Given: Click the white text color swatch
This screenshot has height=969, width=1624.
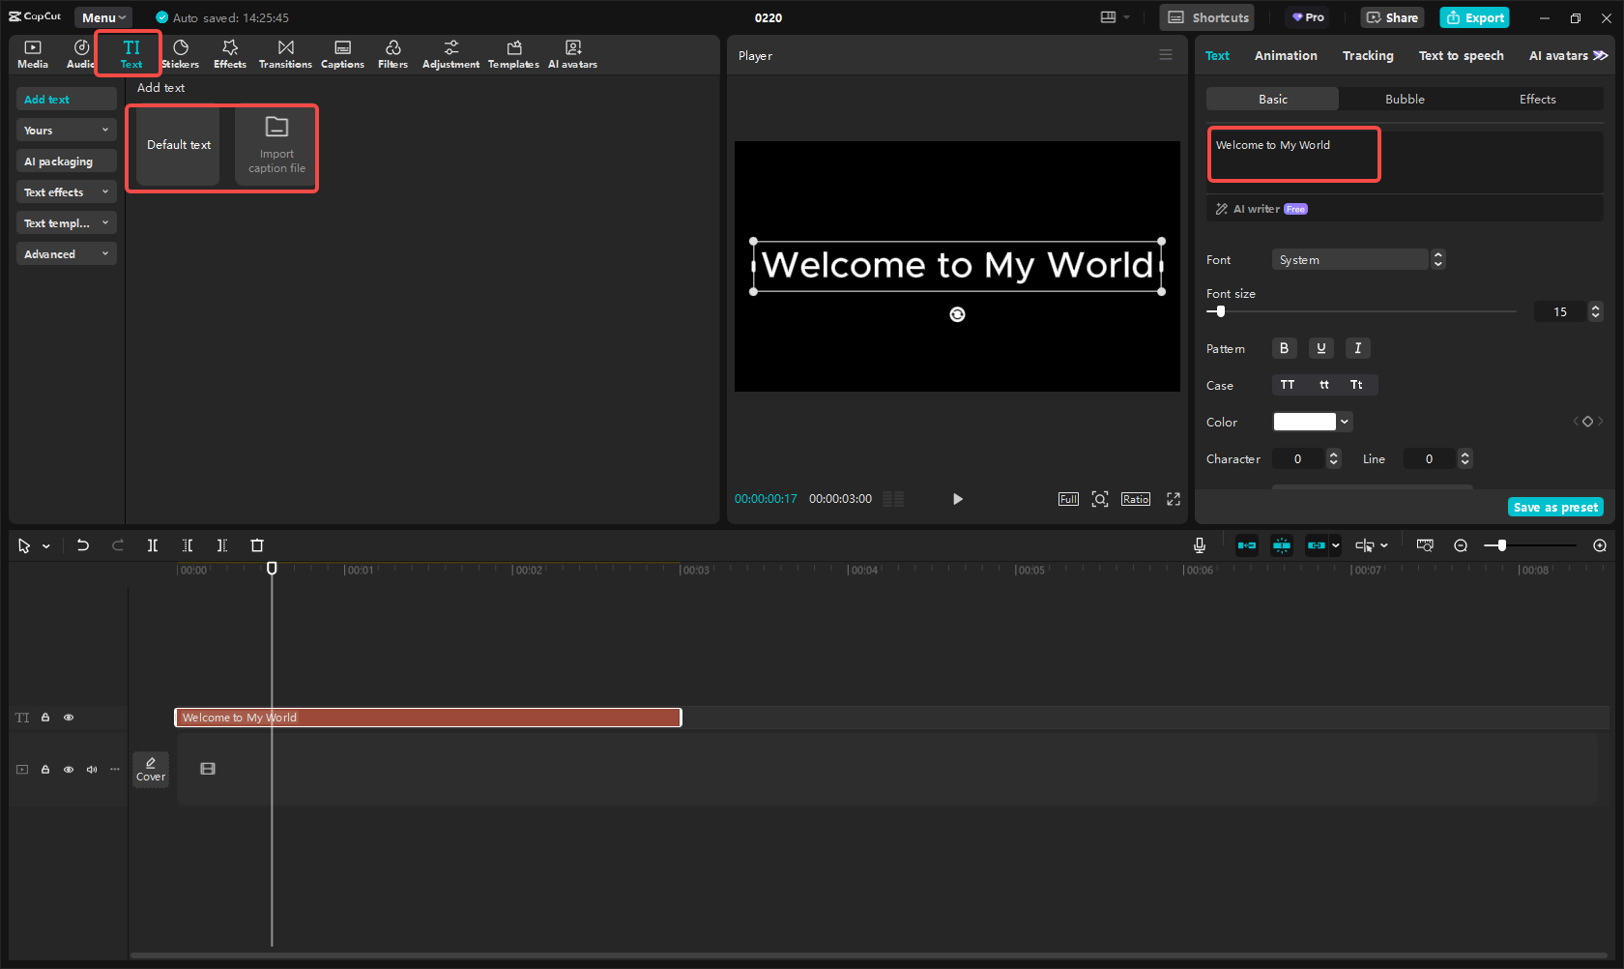Looking at the screenshot, I should 1304,422.
